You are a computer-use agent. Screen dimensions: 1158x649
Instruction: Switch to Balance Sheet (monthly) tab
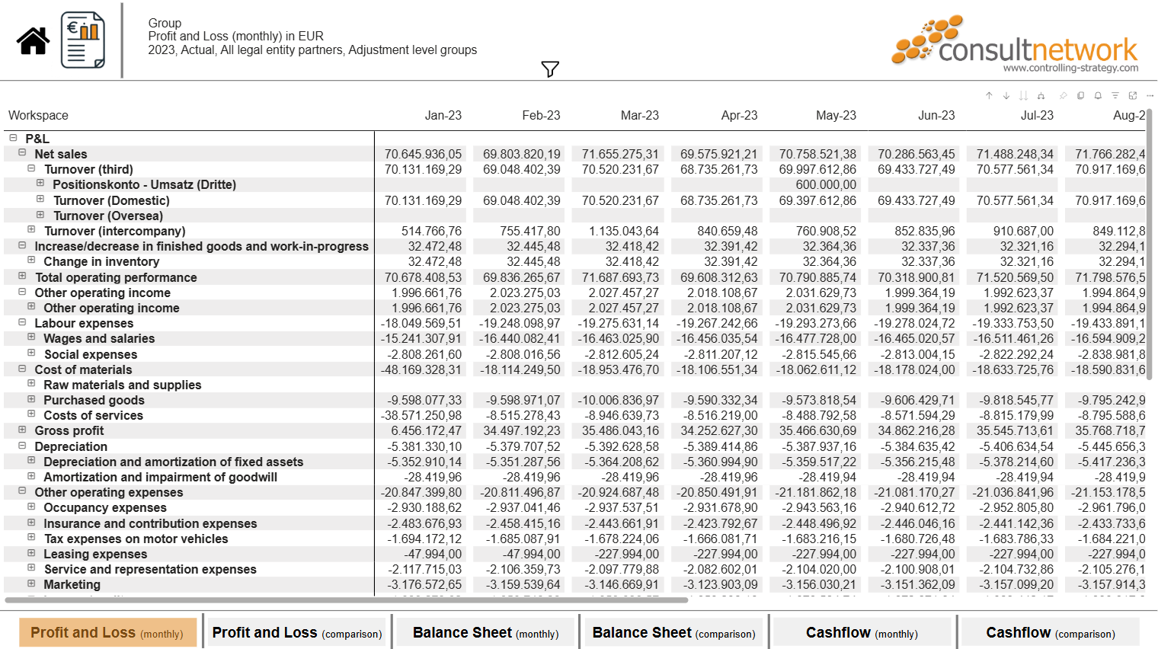485,631
